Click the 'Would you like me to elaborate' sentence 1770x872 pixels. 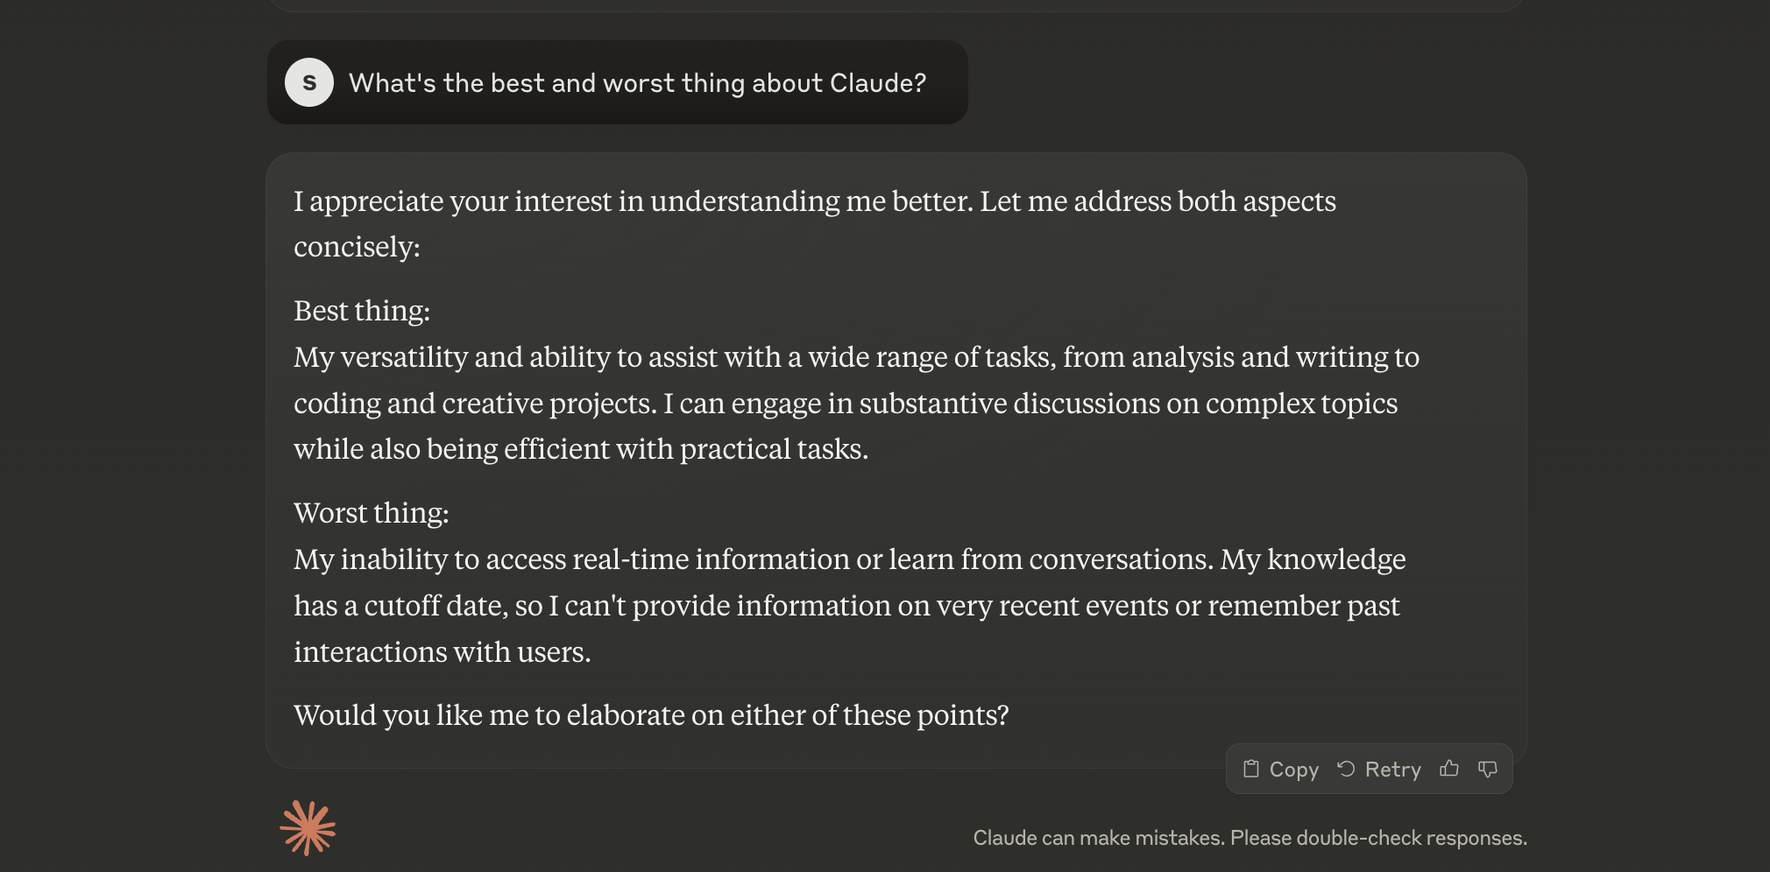click(650, 714)
